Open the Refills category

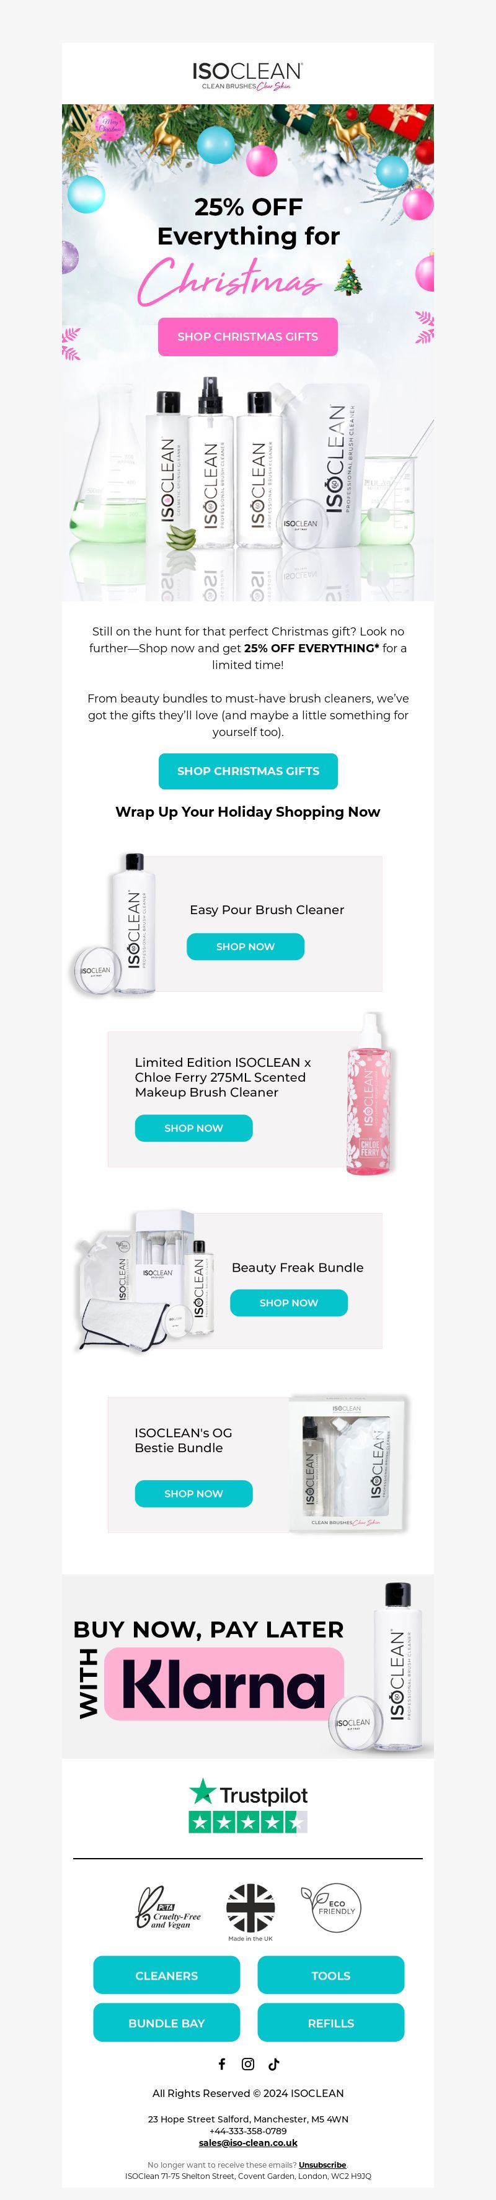(x=330, y=2023)
